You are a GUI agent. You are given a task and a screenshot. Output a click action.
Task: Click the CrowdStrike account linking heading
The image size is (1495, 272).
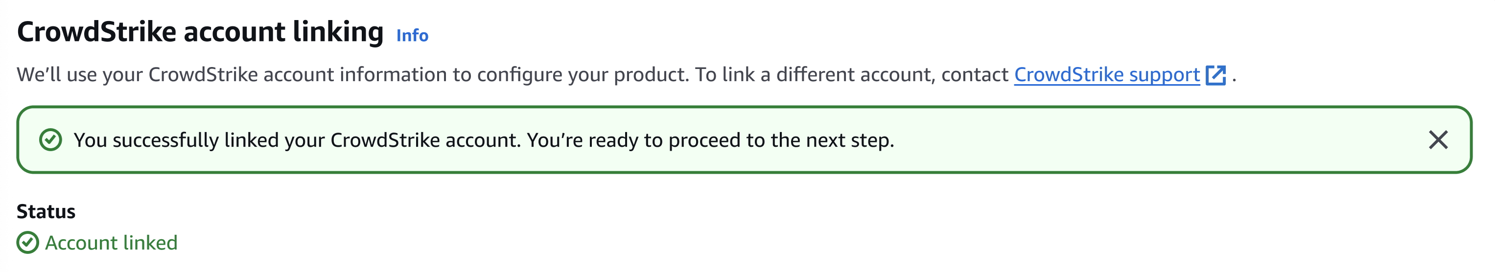tap(200, 32)
